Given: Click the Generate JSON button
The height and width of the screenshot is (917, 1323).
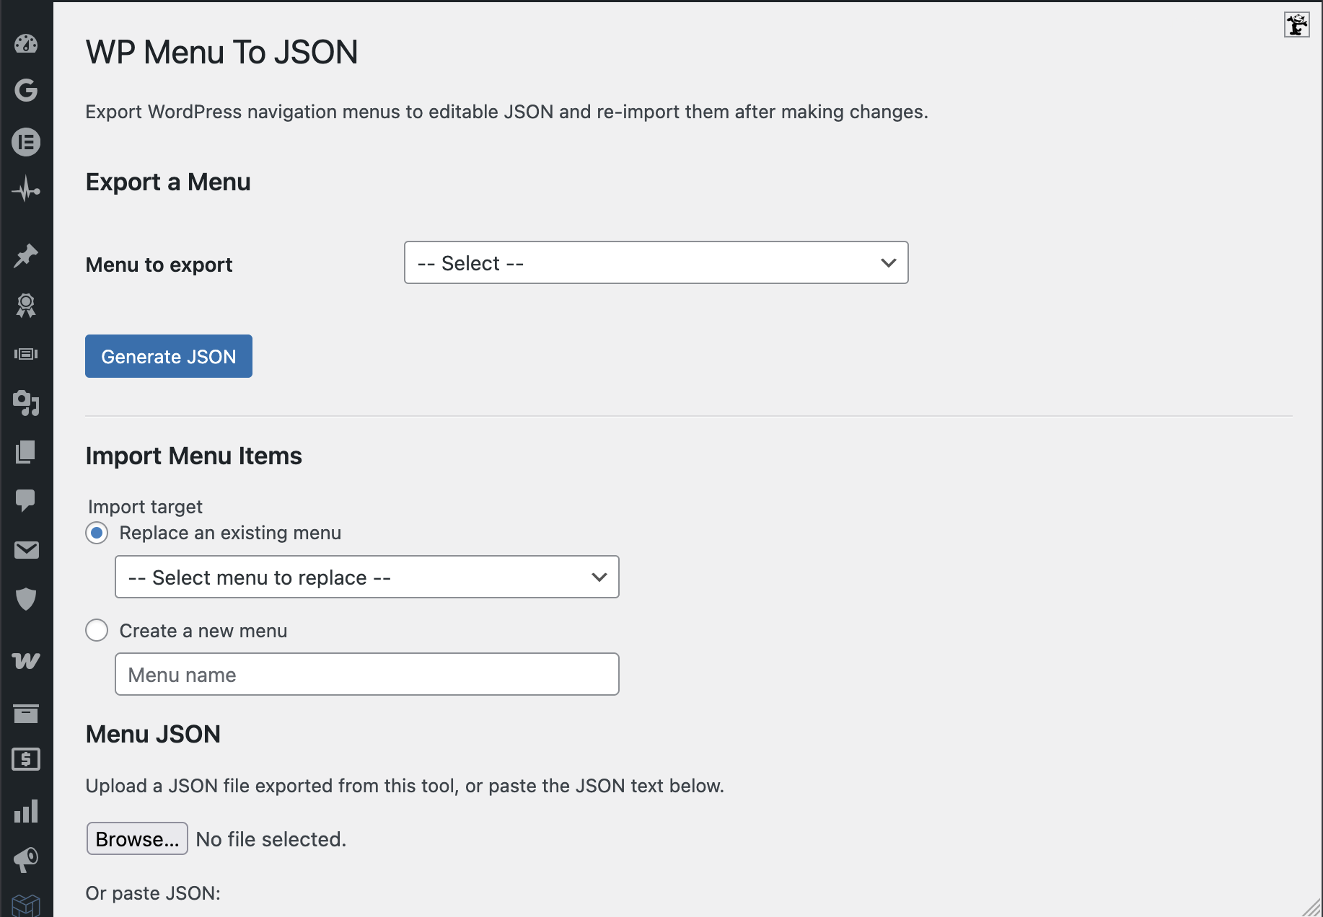Looking at the screenshot, I should 169,356.
